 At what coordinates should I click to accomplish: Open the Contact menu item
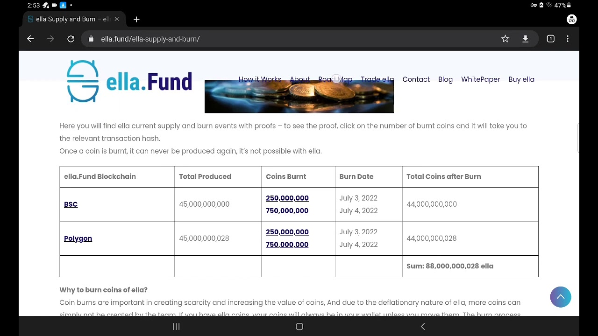click(416, 79)
